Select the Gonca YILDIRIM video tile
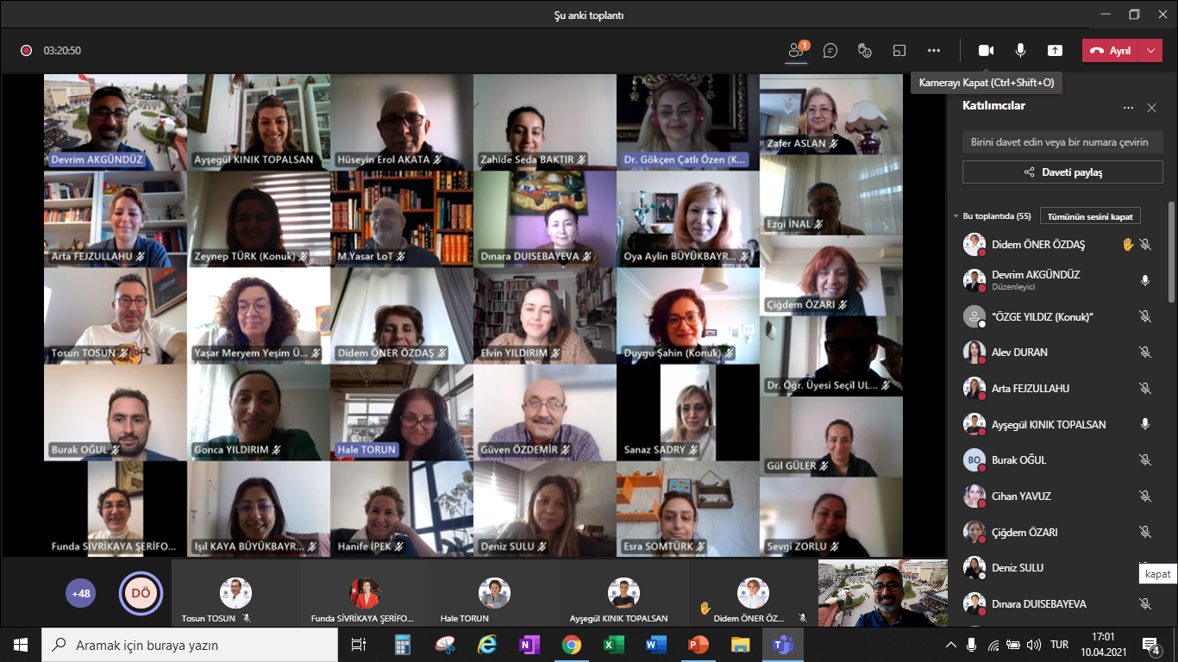This screenshot has height=662, width=1178. click(x=259, y=412)
